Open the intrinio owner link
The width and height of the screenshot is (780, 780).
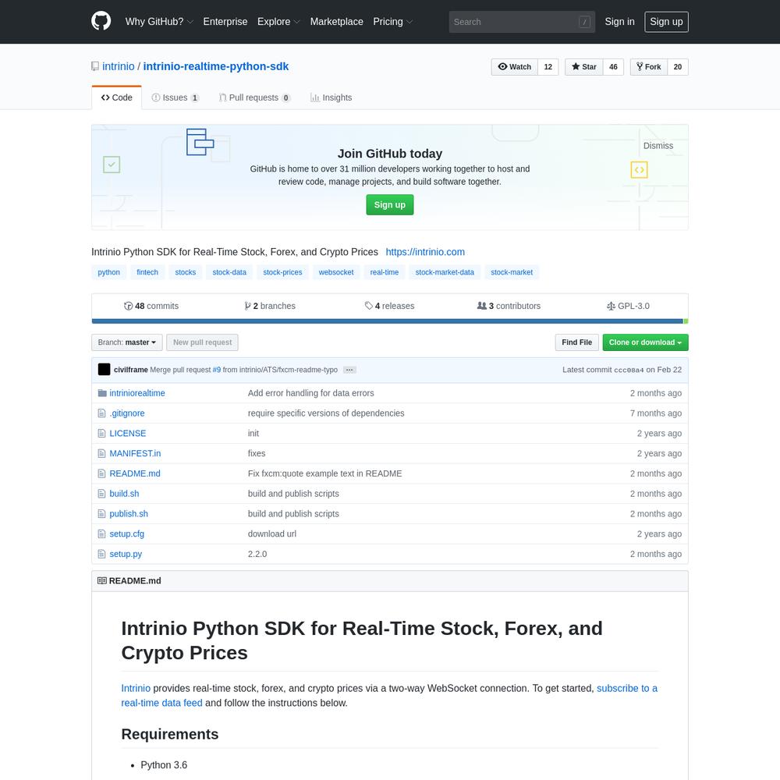(119, 66)
